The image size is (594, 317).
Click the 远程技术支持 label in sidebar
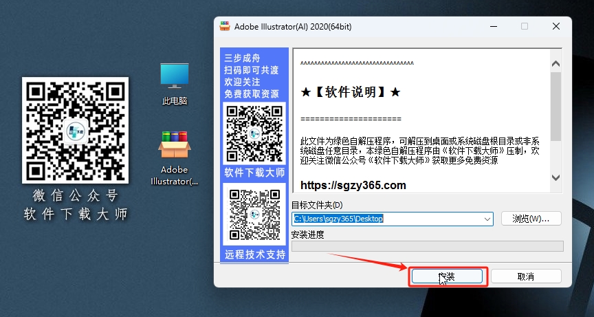254,254
